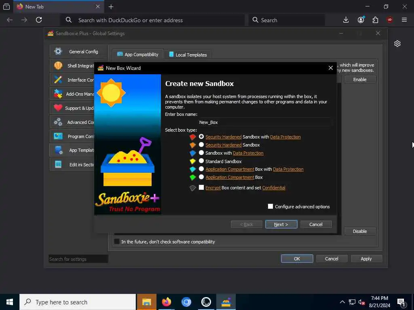Open the Encrypt hyperlink

point(213,188)
